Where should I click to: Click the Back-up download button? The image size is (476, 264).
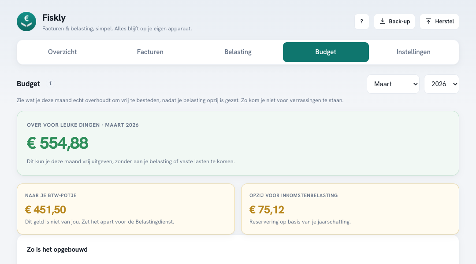(394, 22)
